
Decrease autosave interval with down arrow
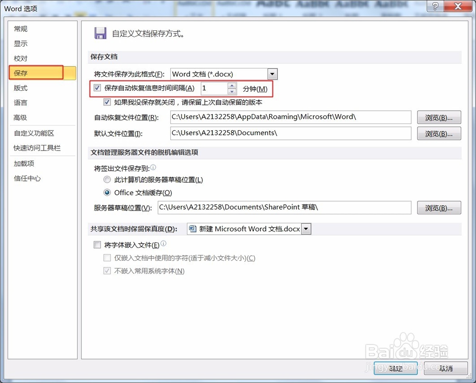(x=232, y=92)
